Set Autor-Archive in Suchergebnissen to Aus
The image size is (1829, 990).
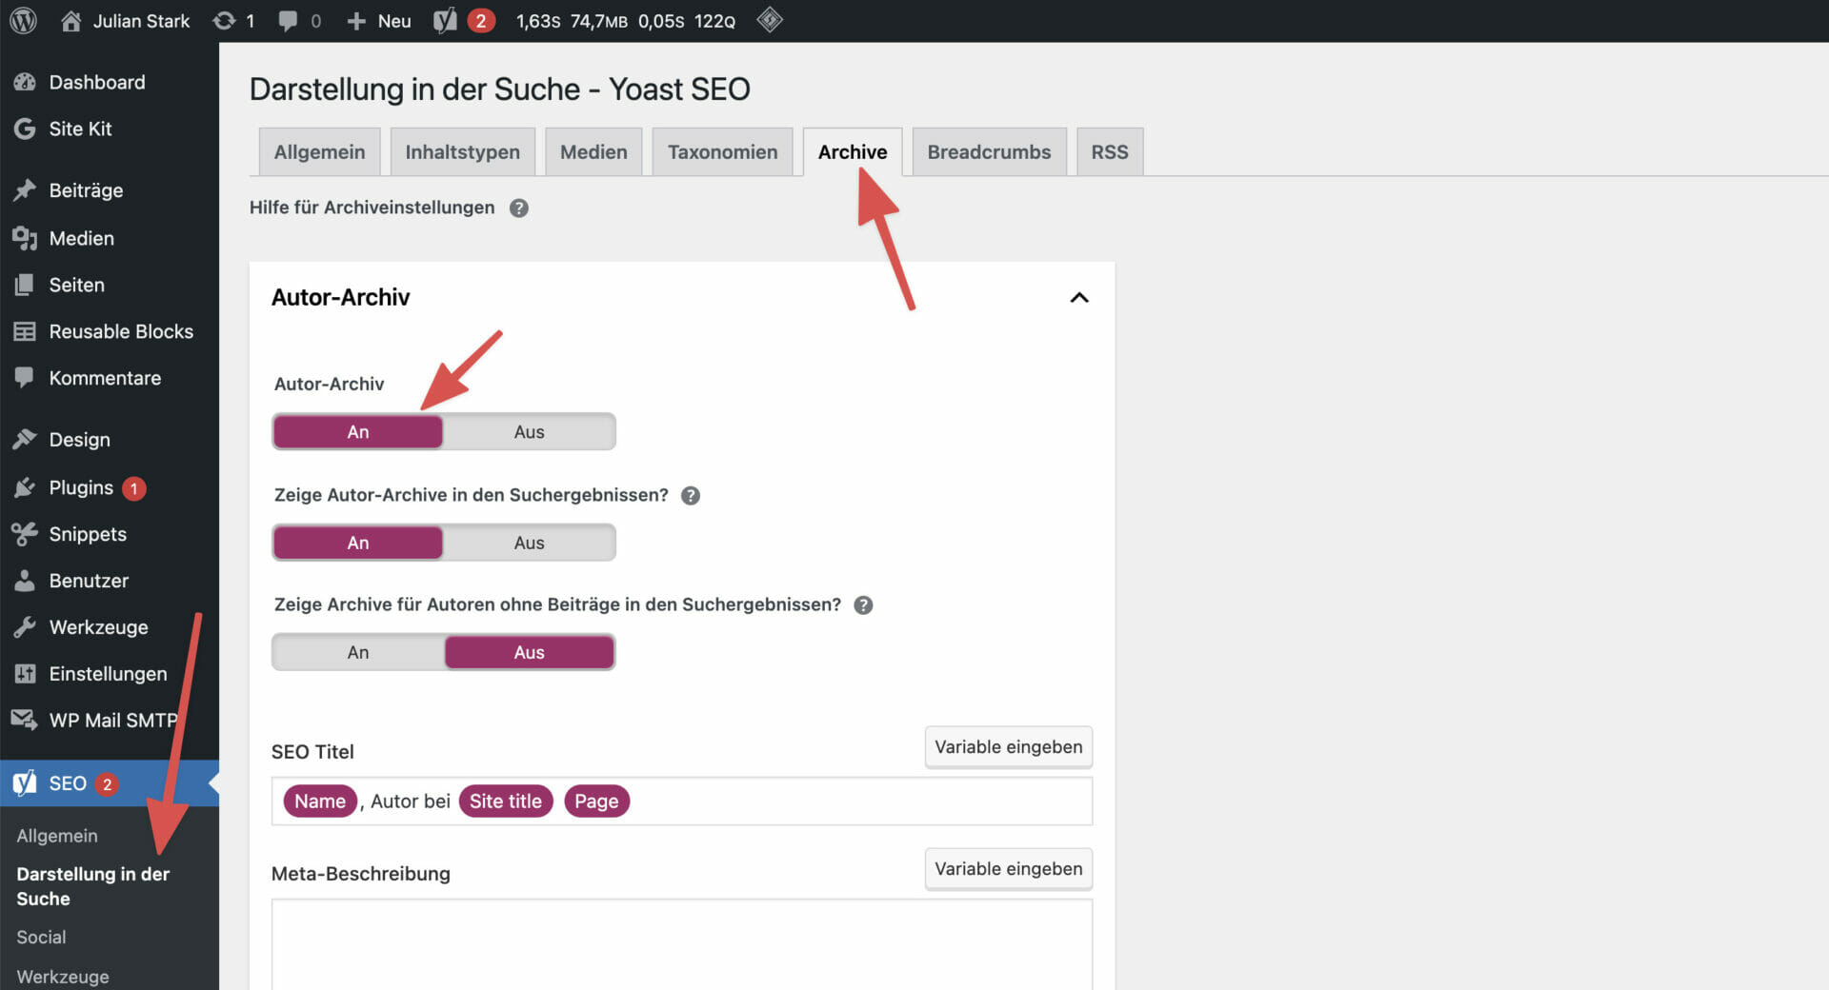pos(529,543)
